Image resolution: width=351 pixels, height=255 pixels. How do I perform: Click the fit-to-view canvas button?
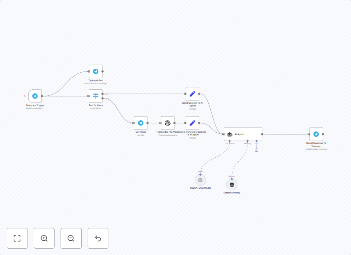click(x=17, y=238)
